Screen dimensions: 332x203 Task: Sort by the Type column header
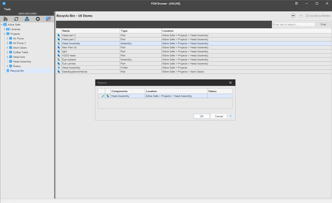click(140, 31)
